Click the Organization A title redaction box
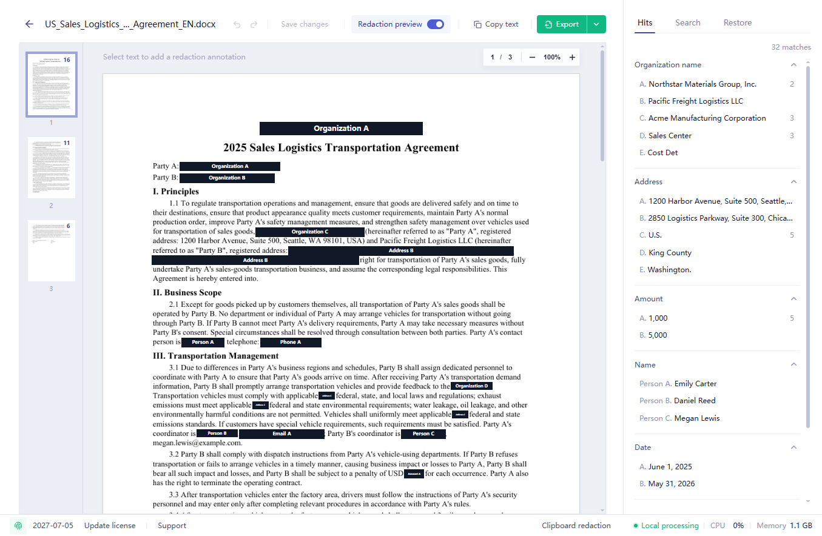 coord(341,129)
